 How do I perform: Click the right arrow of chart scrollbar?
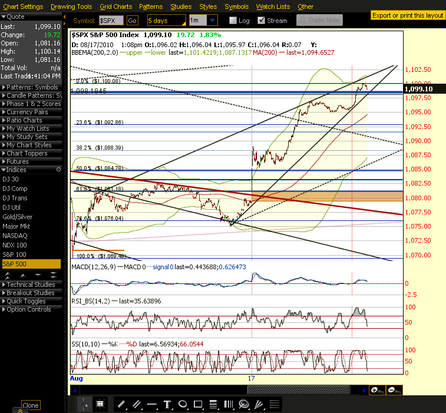click(364, 391)
